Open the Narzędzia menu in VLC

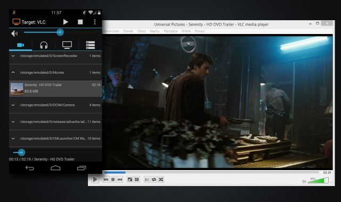coord(170,31)
